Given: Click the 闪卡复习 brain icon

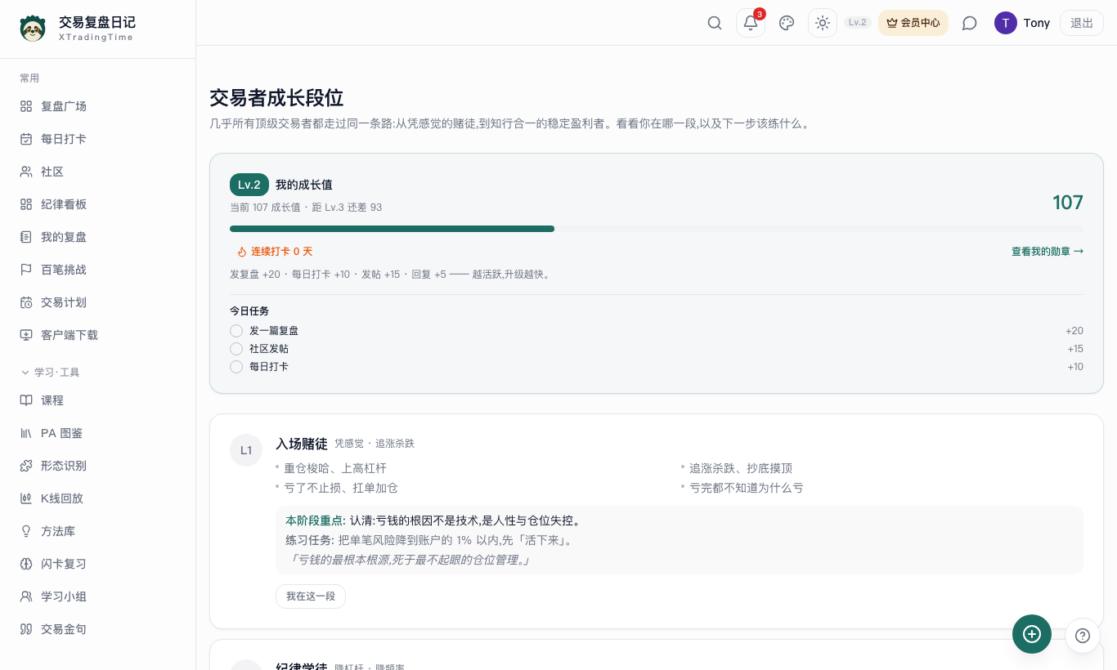Looking at the screenshot, I should pos(26,564).
